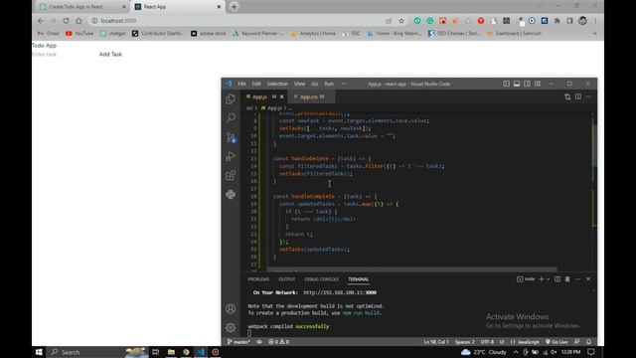Click the open changes icon in editor toolbar
The image size is (636, 358).
(x=567, y=96)
